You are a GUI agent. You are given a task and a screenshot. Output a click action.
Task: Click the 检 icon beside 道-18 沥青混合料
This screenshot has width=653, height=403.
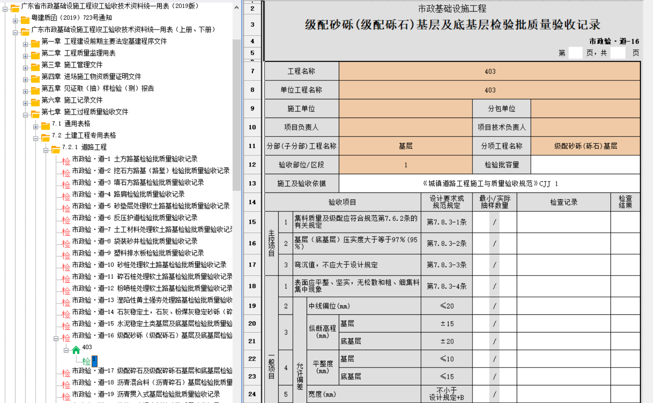[66, 385]
